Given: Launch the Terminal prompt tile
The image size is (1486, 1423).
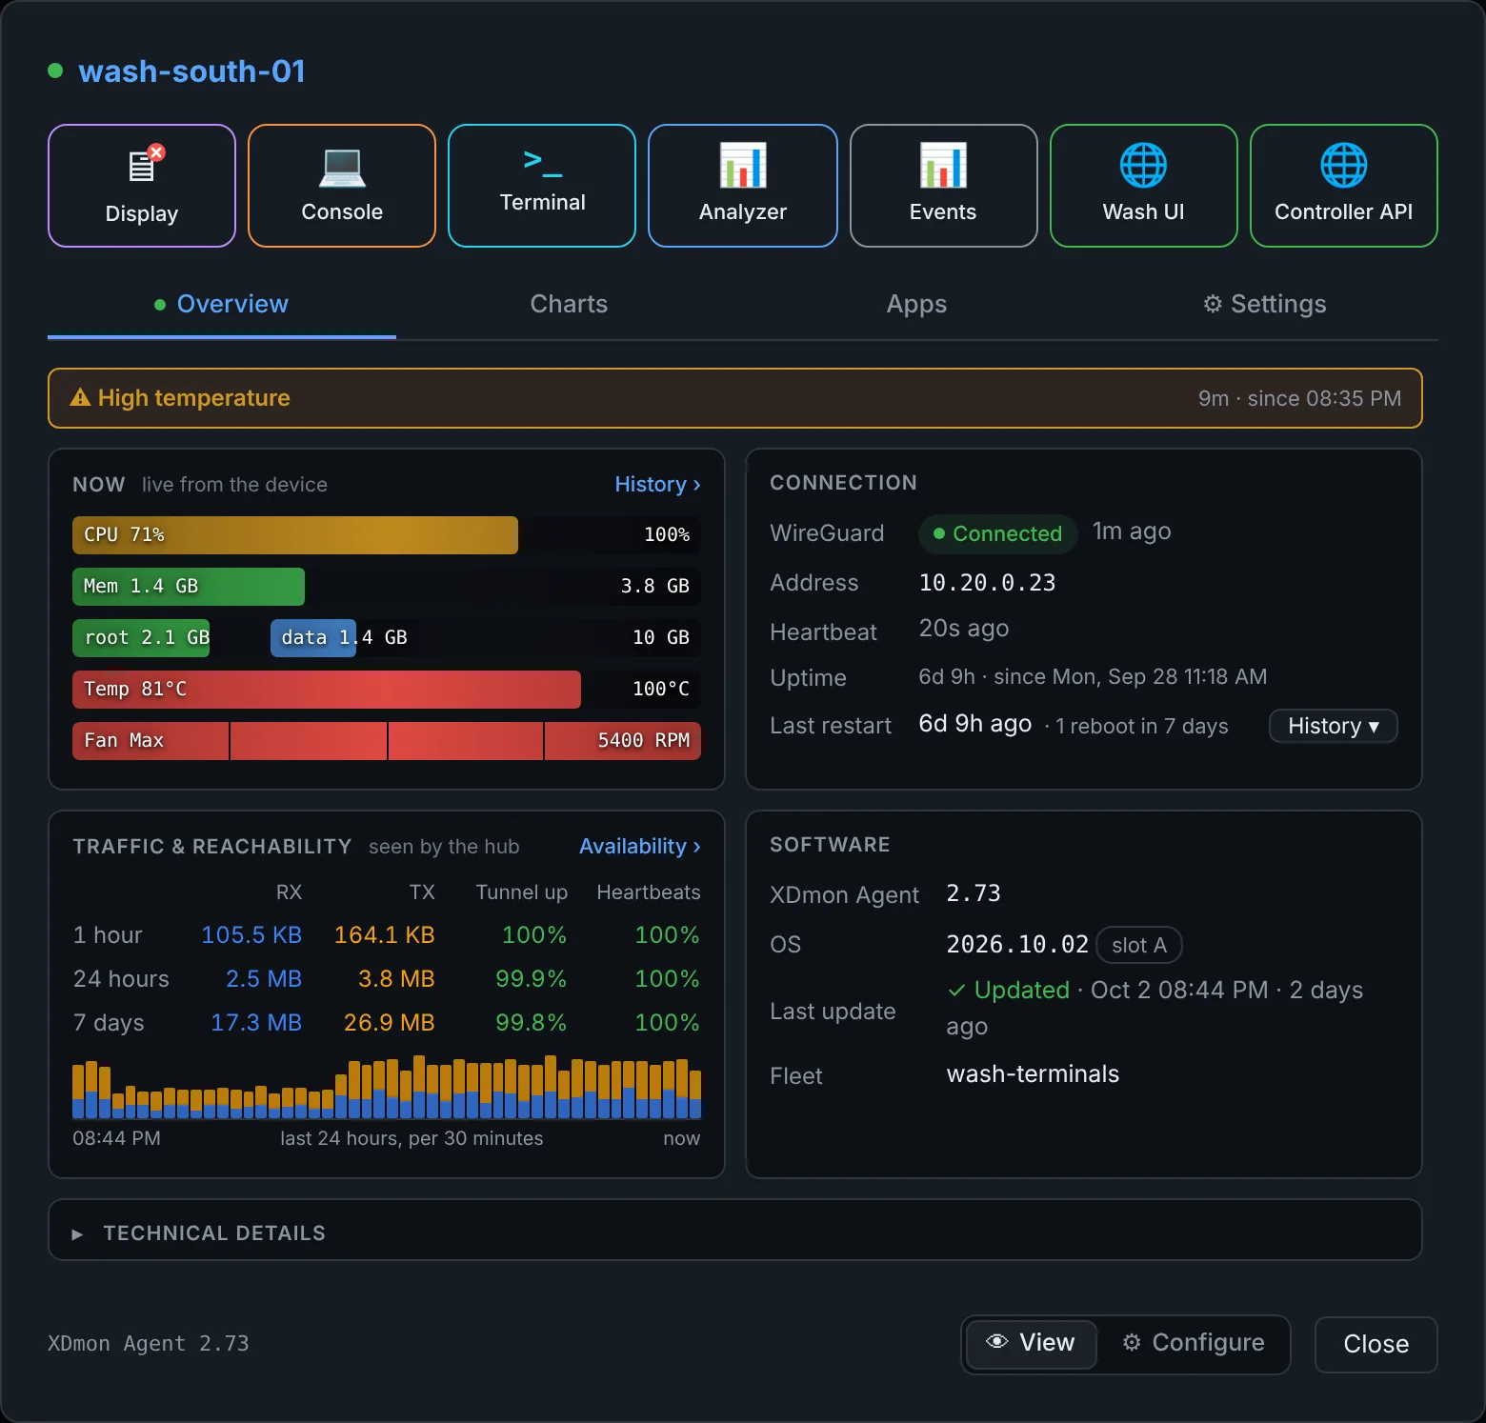Looking at the screenshot, I should [542, 186].
